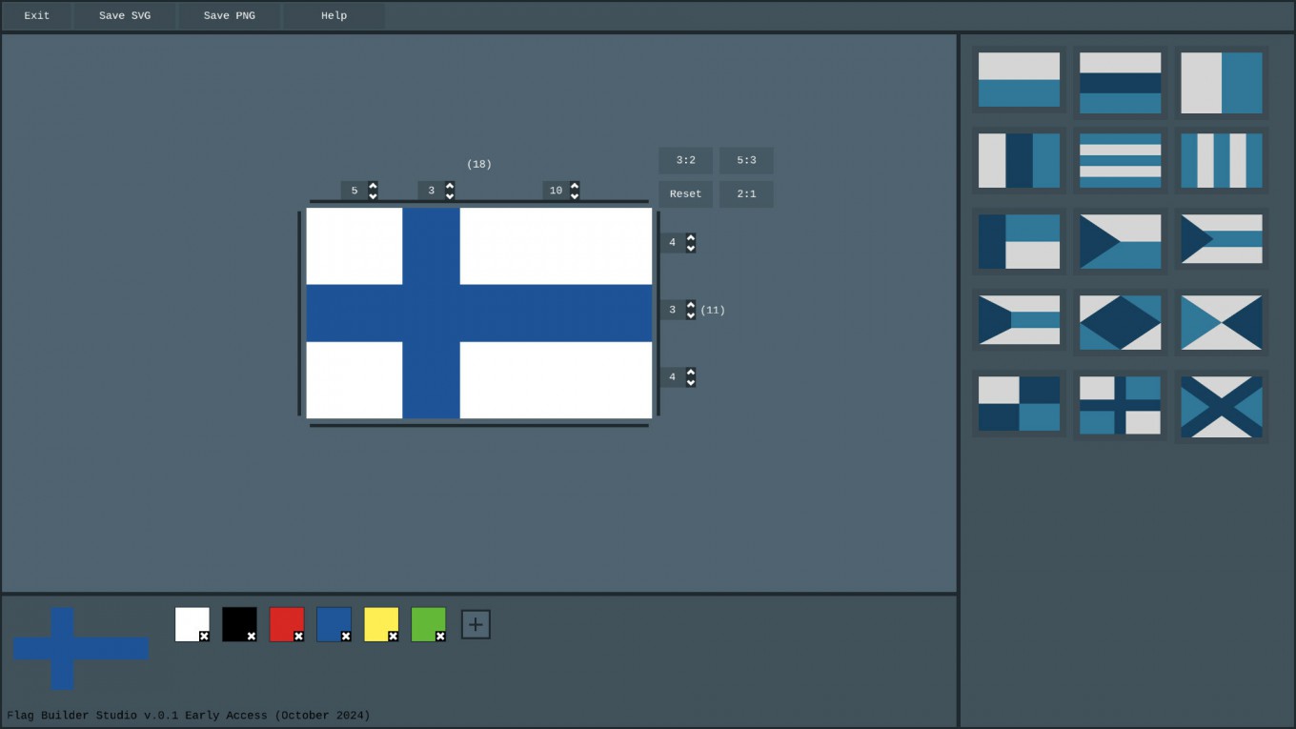This screenshot has height=729, width=1296.
Task: Decrease the middle row height of 3
Action: pyautogui.click(x=691, y=315)
